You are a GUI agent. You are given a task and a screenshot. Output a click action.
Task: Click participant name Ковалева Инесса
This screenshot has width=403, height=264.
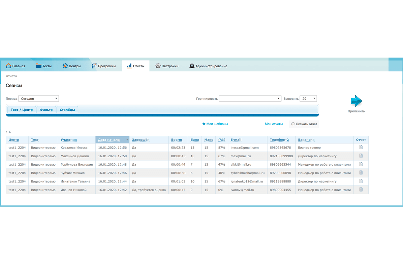[74, 148]
